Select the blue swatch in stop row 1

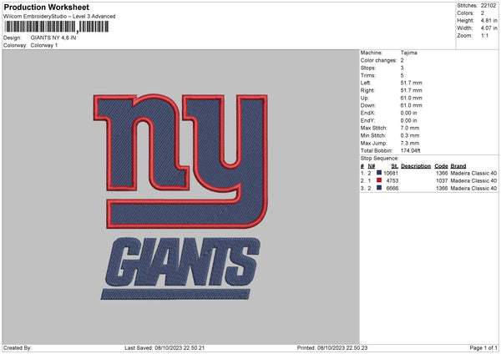(x=379, y=173)
